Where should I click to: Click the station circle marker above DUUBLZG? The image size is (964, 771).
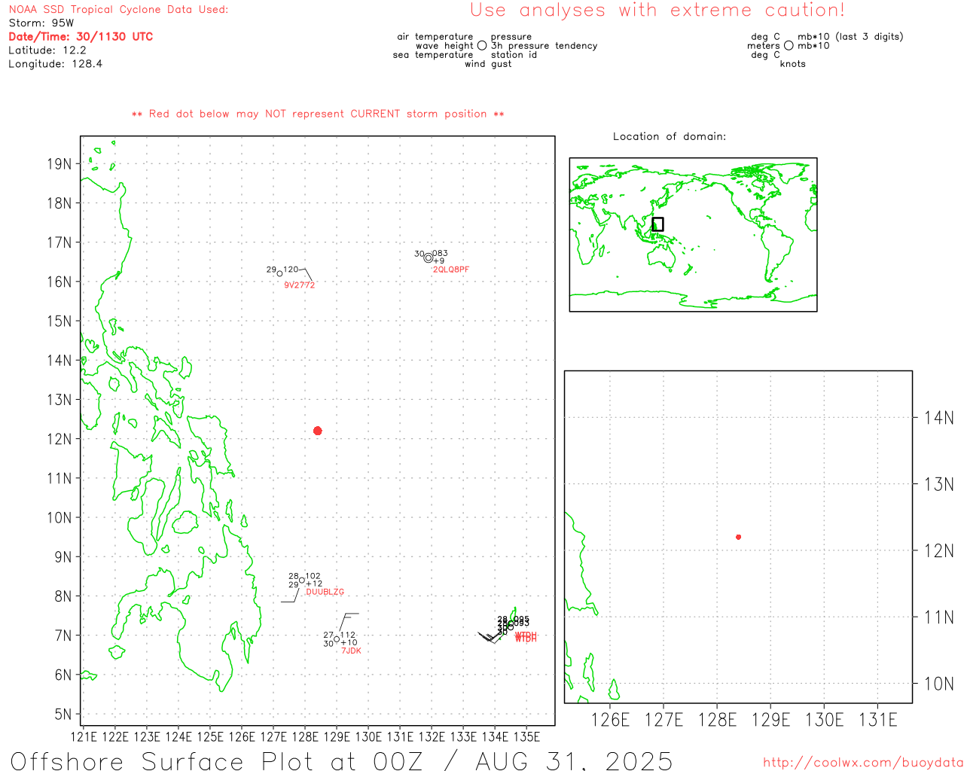302,580
